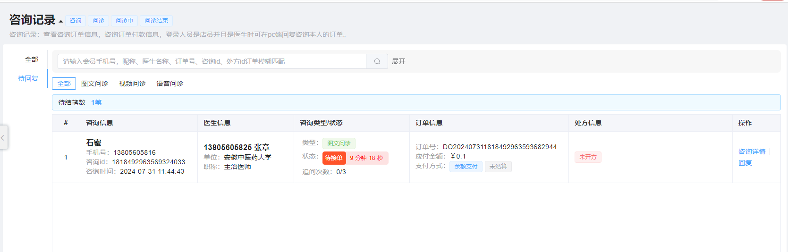Click order number DO2024073118184929635936​82944
This screenshot has height=252, width=788.
[x=500, y=147]
